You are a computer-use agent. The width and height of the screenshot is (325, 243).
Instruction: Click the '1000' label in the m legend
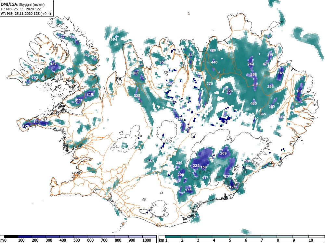click(x=147, y=240)
